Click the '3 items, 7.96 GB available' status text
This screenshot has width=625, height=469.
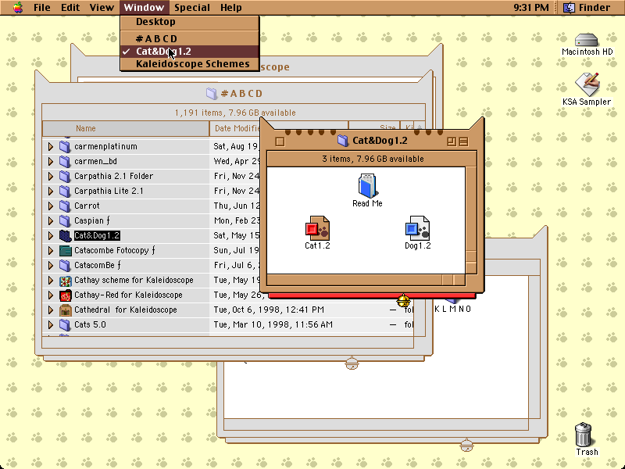pos(373,159)
